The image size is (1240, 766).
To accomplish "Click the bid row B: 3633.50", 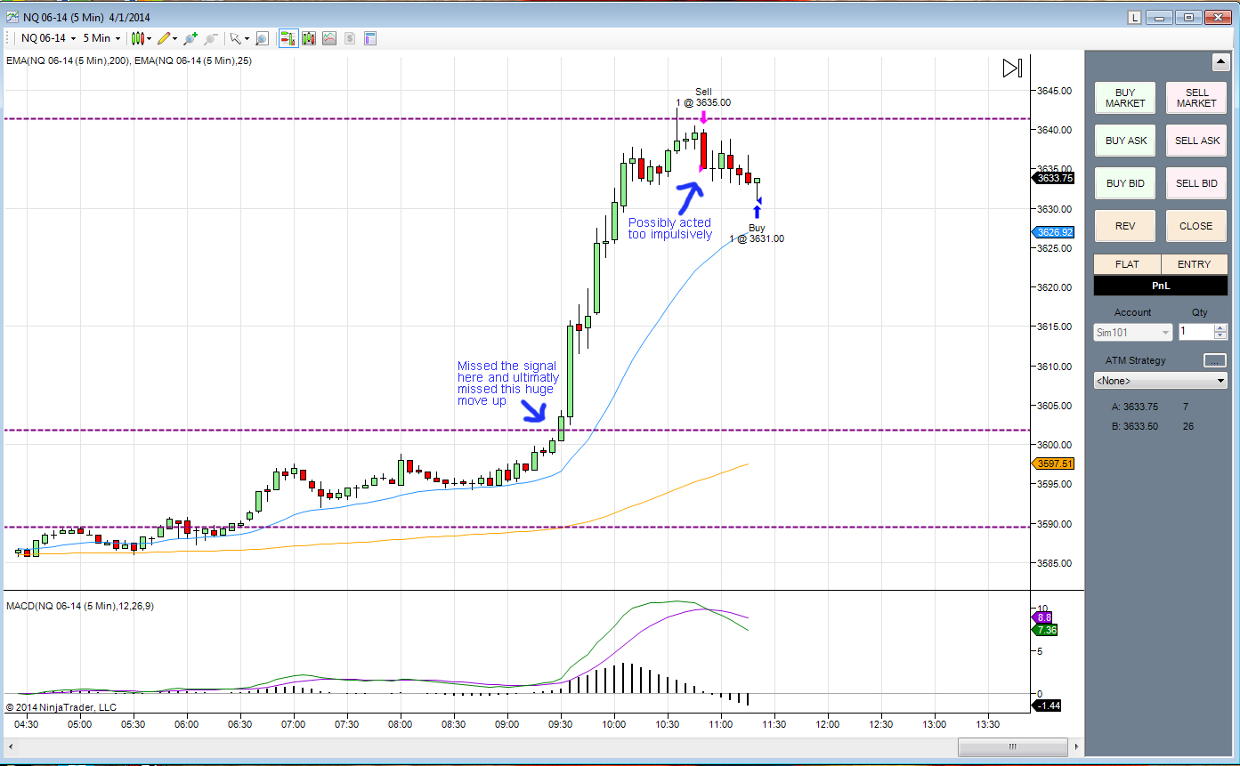I will tap(1153, 426).
